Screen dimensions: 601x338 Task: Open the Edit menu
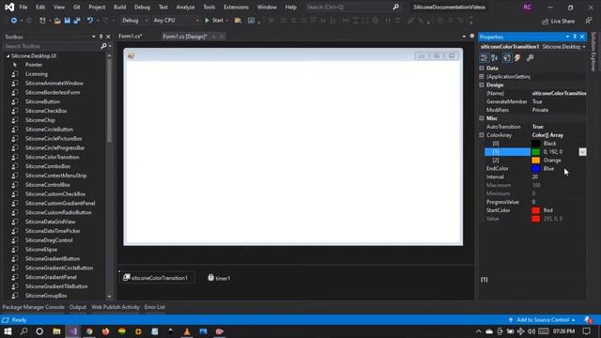coord(40,7)
